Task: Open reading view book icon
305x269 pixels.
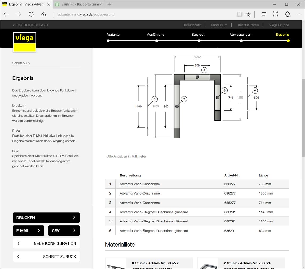Action: 240,14
